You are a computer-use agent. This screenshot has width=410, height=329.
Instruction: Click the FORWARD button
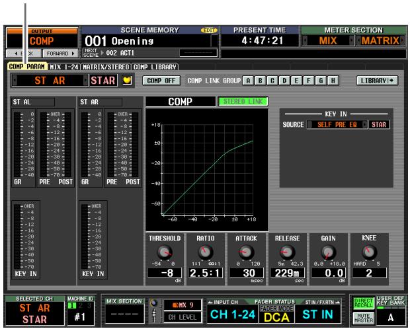60,54
